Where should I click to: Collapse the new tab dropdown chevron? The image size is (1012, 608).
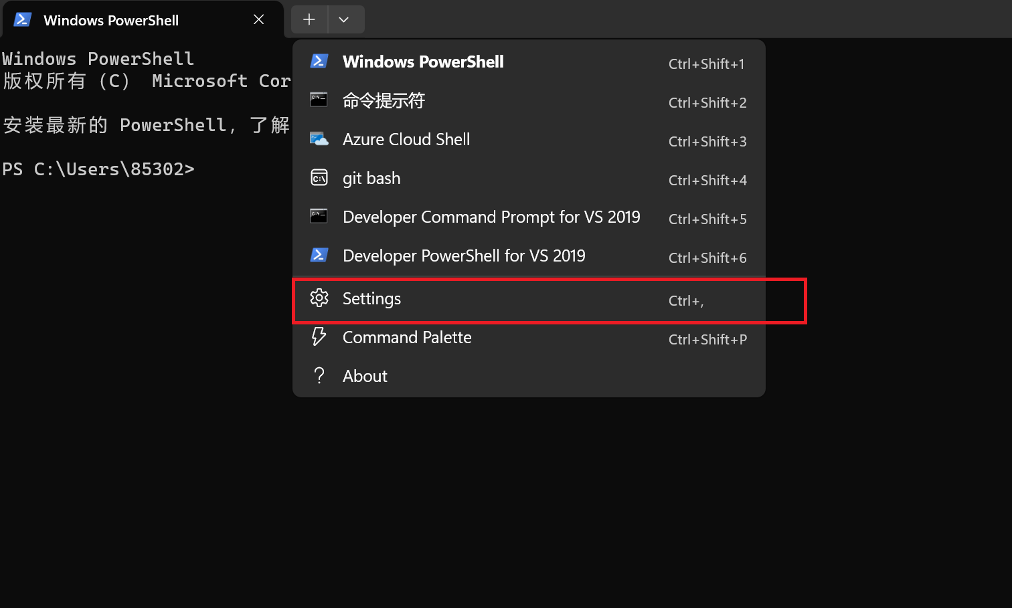coord(344,19)
